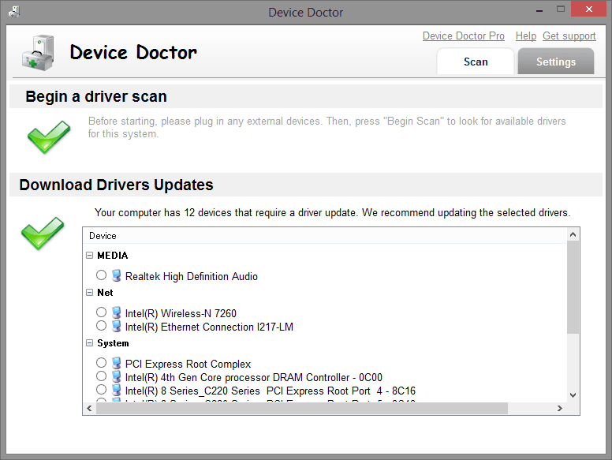The image size is (612, 460).
Task: Close the Device Doctor window
Action: point(589,9)
